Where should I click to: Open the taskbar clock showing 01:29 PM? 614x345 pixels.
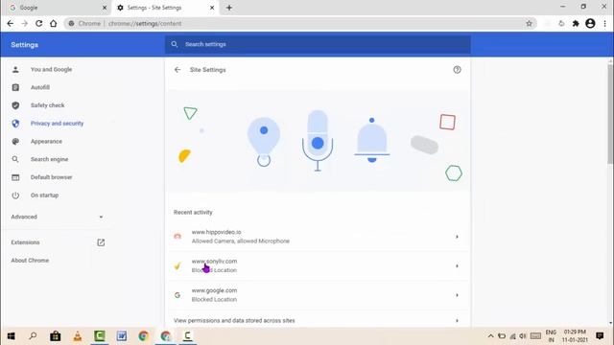(575, 336)
